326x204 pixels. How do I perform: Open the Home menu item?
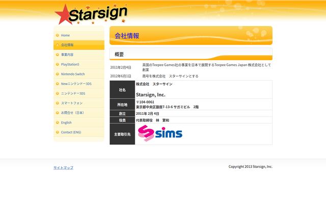pos(79,35)
